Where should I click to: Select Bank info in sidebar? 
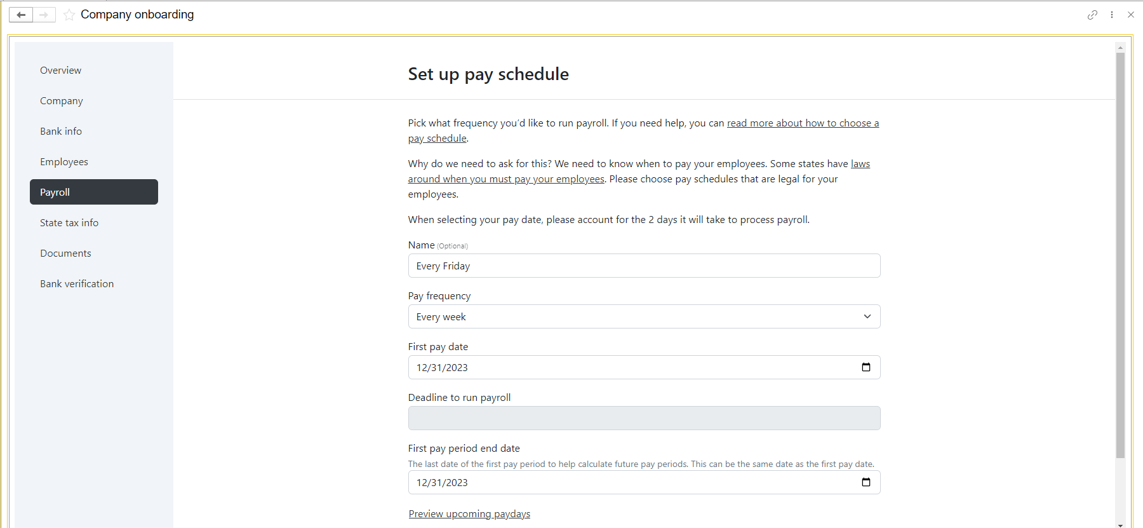(61, 131)
